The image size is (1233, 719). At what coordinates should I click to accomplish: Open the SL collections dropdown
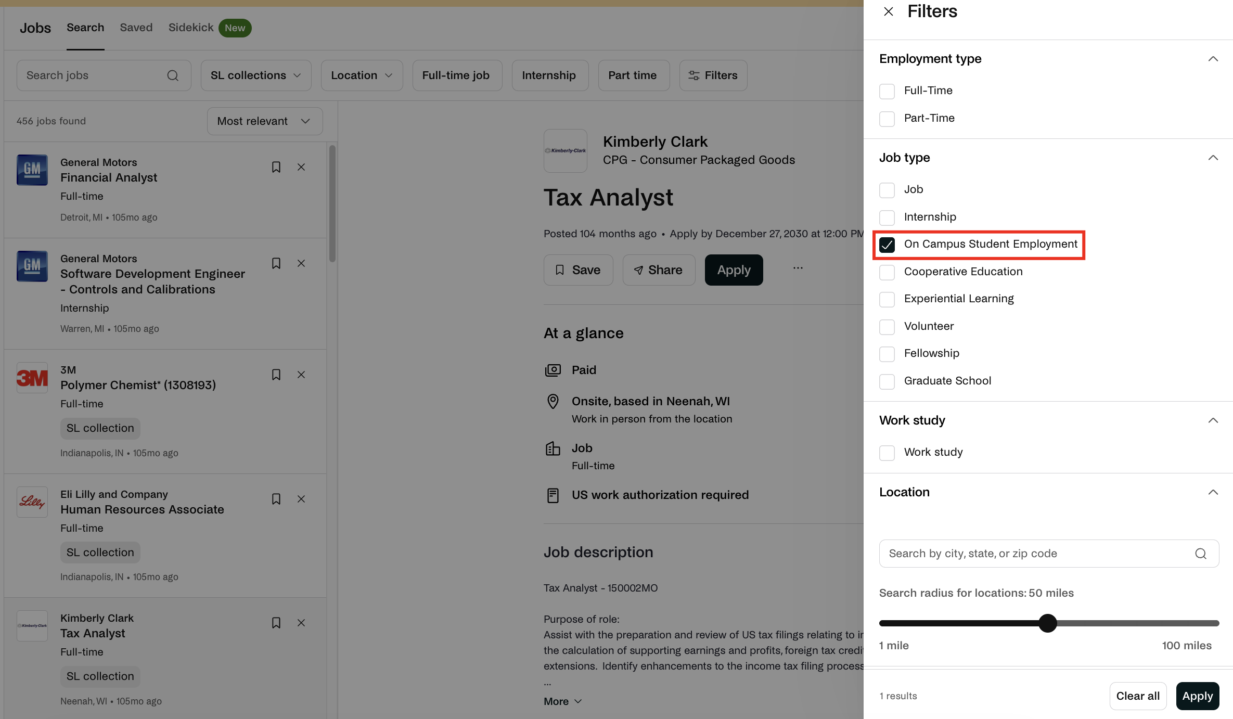256,75
